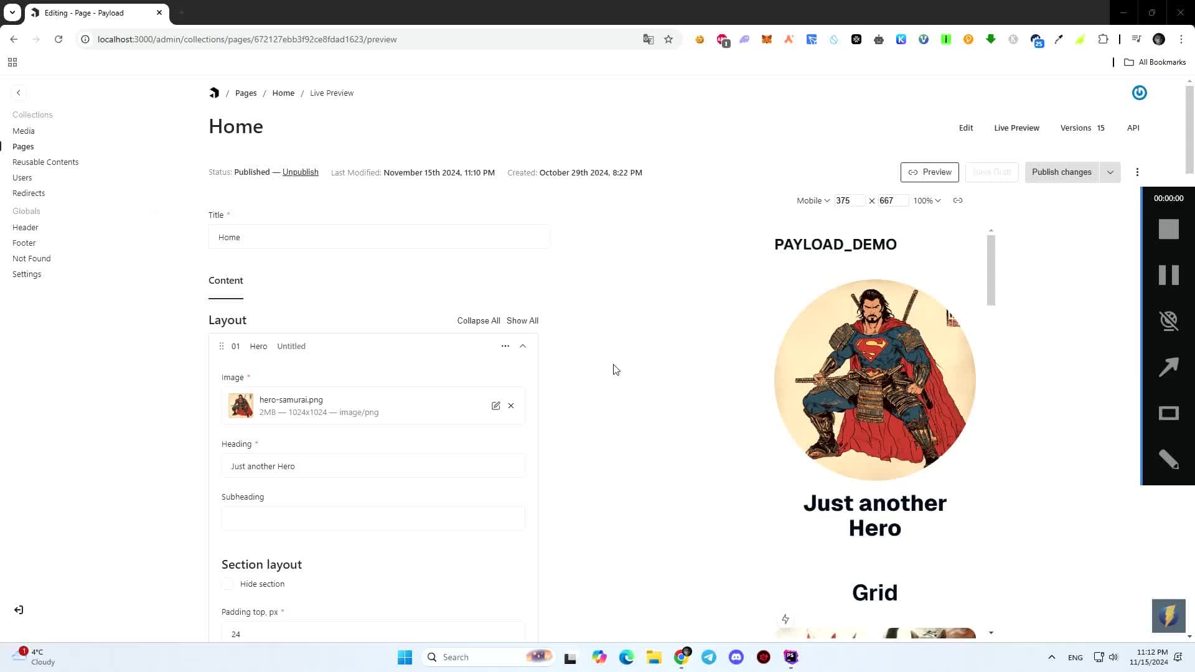The height and width of the screenshot is (672, 1195).
Task: Open MetaMask fox extension
Action: click(767, 39)
